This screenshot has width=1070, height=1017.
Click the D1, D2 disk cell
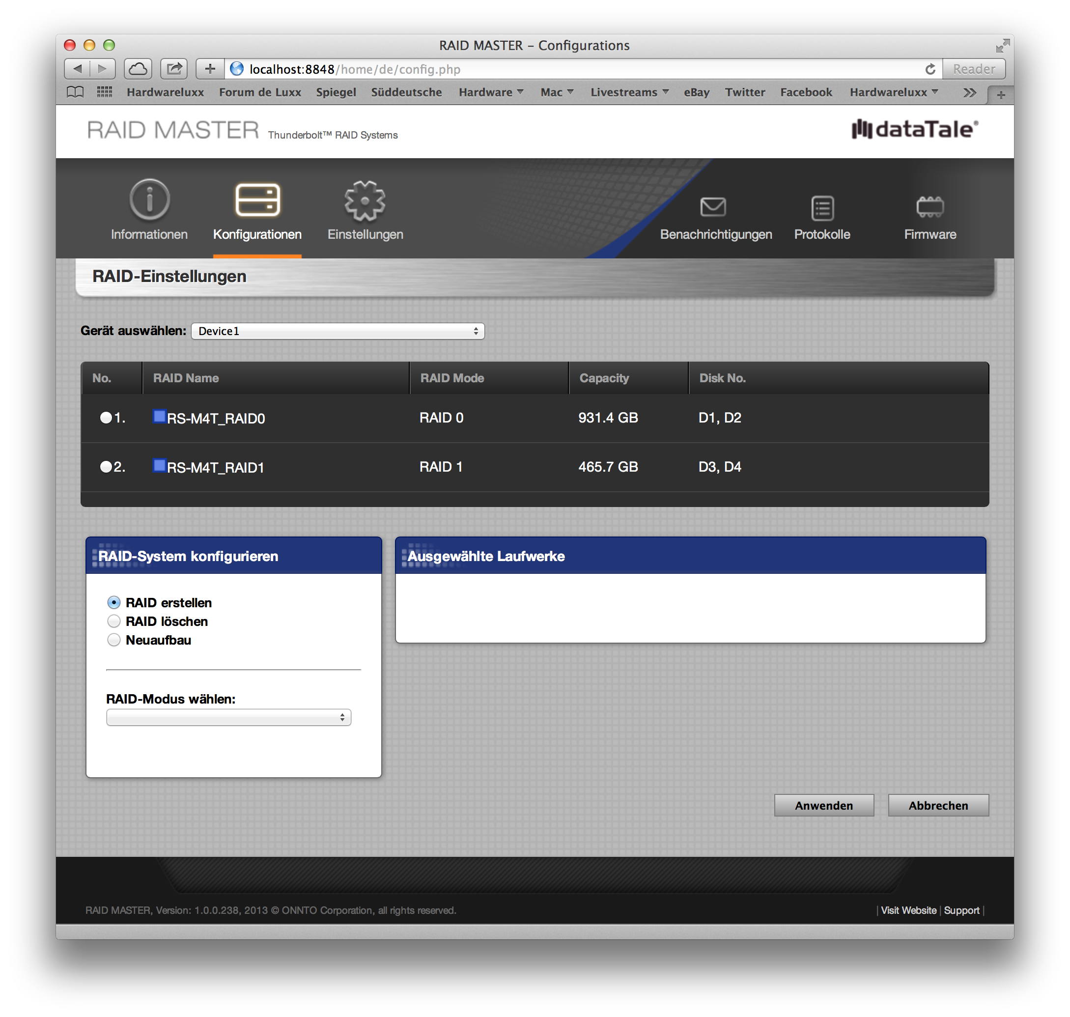[x=720, y=418]
